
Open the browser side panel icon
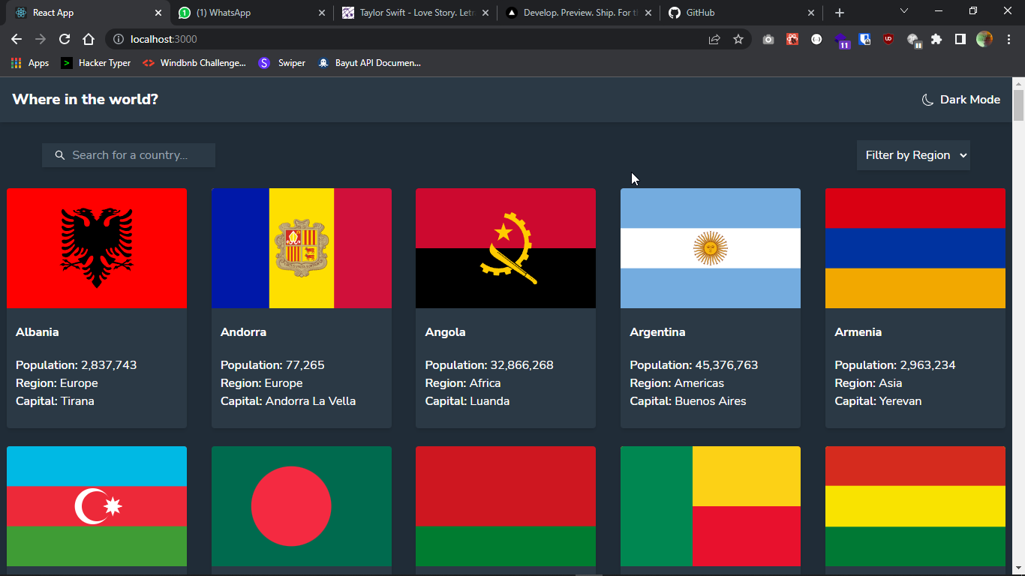(x=960, y=39)
